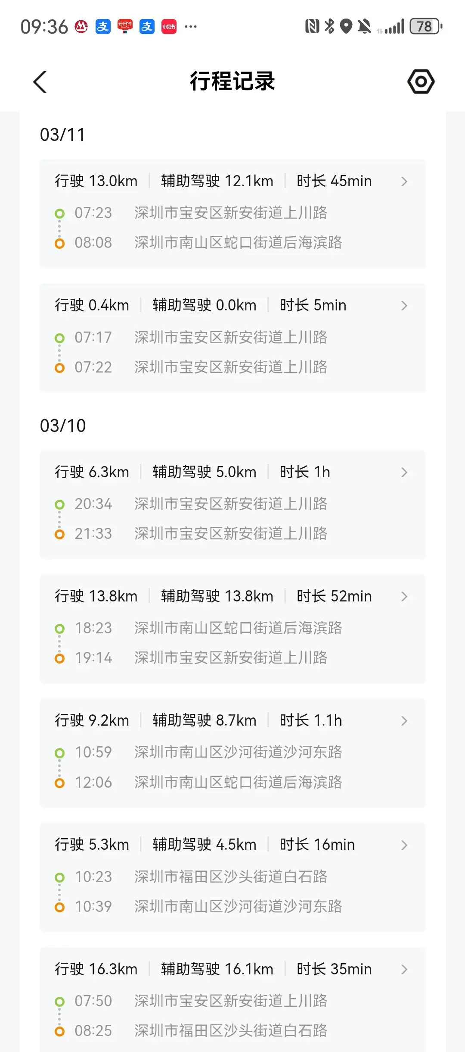The image size is (465, 1052).
Task: Select the 03/11 date header
Action: click(62, 135)
